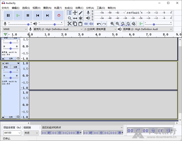Pick the Draw pencil tool
This screenshot has height=141, width=182.
(x=80, y=13)
